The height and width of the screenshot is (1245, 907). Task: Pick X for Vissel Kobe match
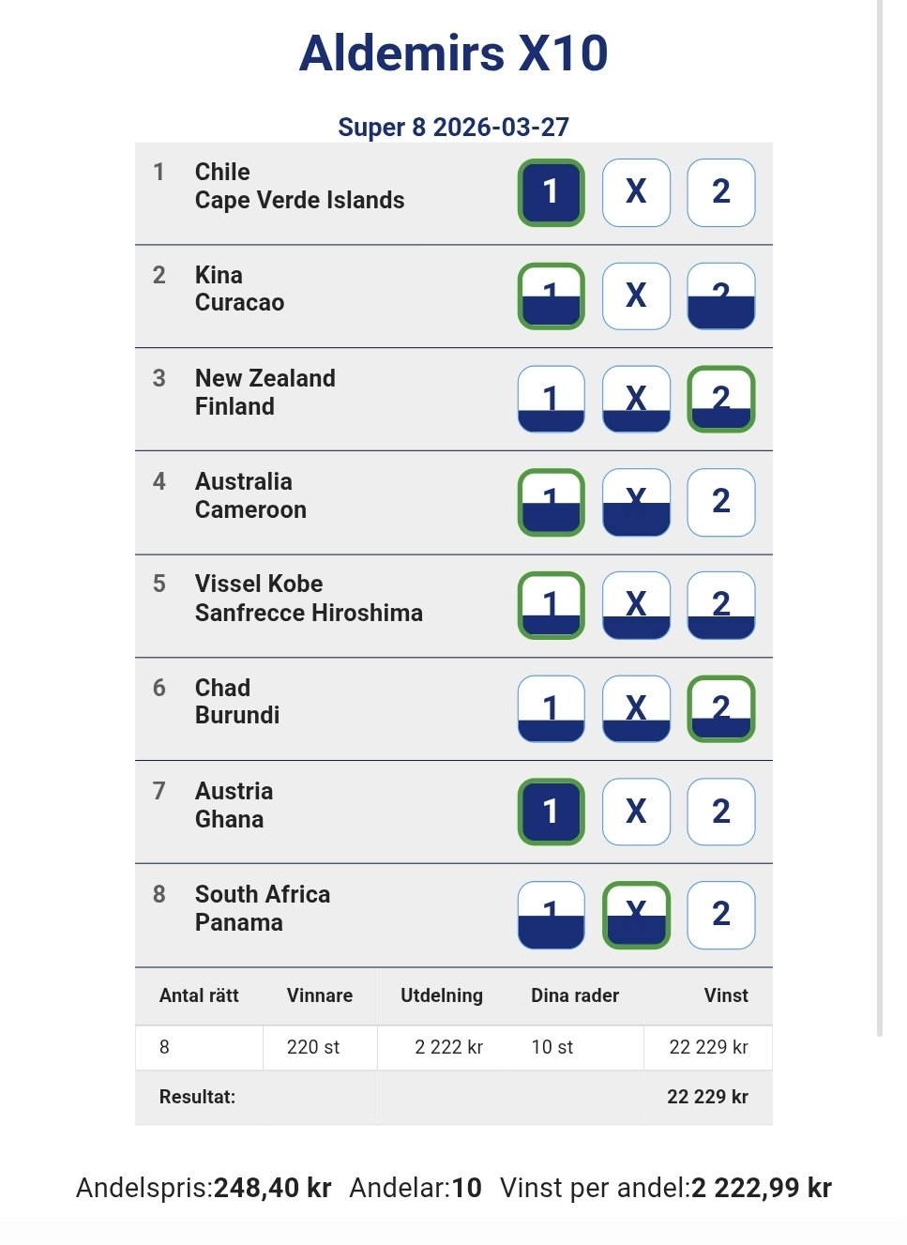636,605
